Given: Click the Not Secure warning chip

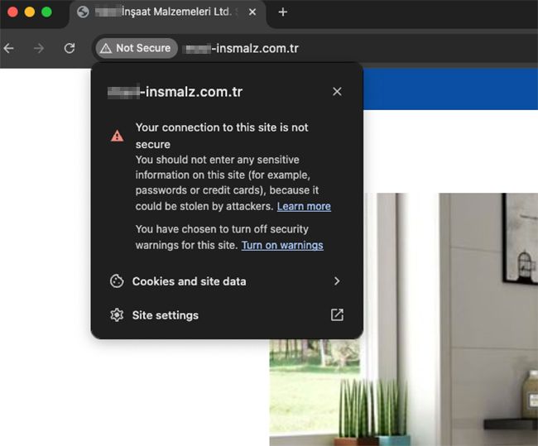Looking at the screenshot, I should click(136, 48).
